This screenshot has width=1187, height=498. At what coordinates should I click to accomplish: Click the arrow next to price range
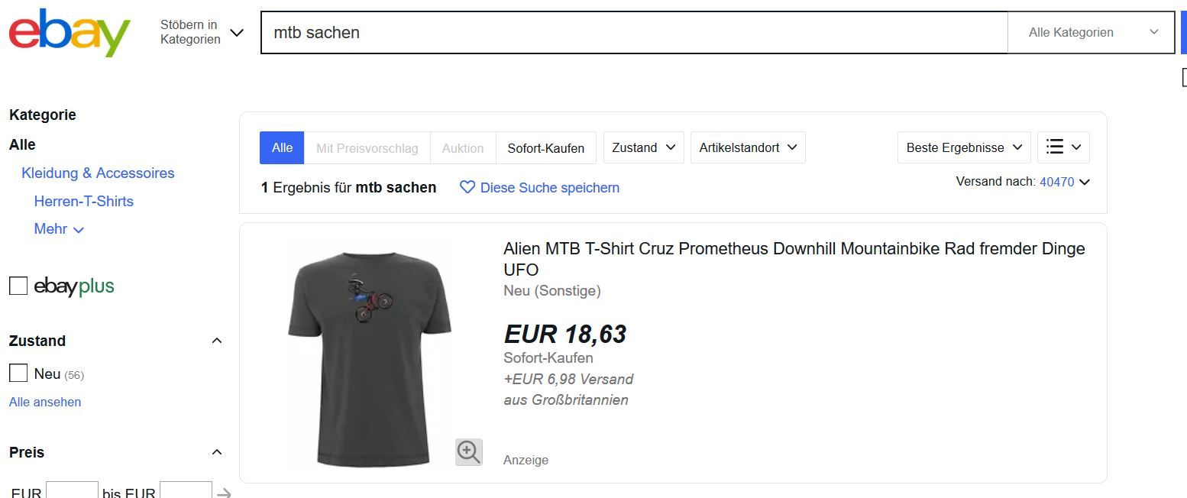[x=224, y=493]
